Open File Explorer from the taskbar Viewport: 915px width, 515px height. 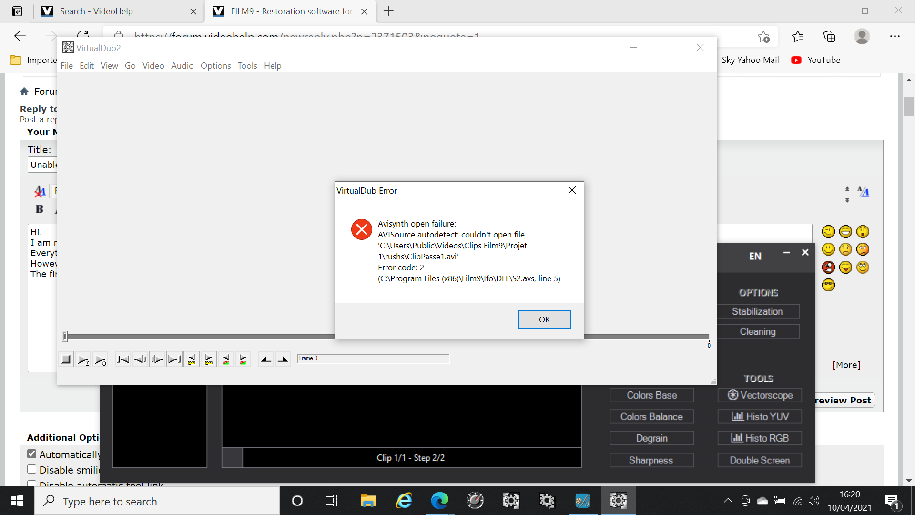(368, 501)
